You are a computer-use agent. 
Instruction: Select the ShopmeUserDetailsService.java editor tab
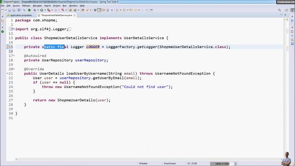56,15
